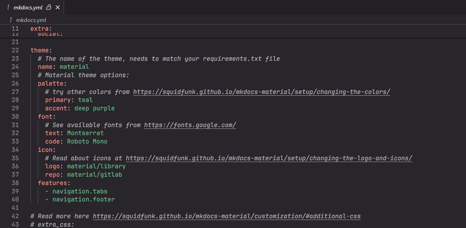Open the mkdocs.yml breadcrumb item
466x228 pixels.
tap(31, 20)
